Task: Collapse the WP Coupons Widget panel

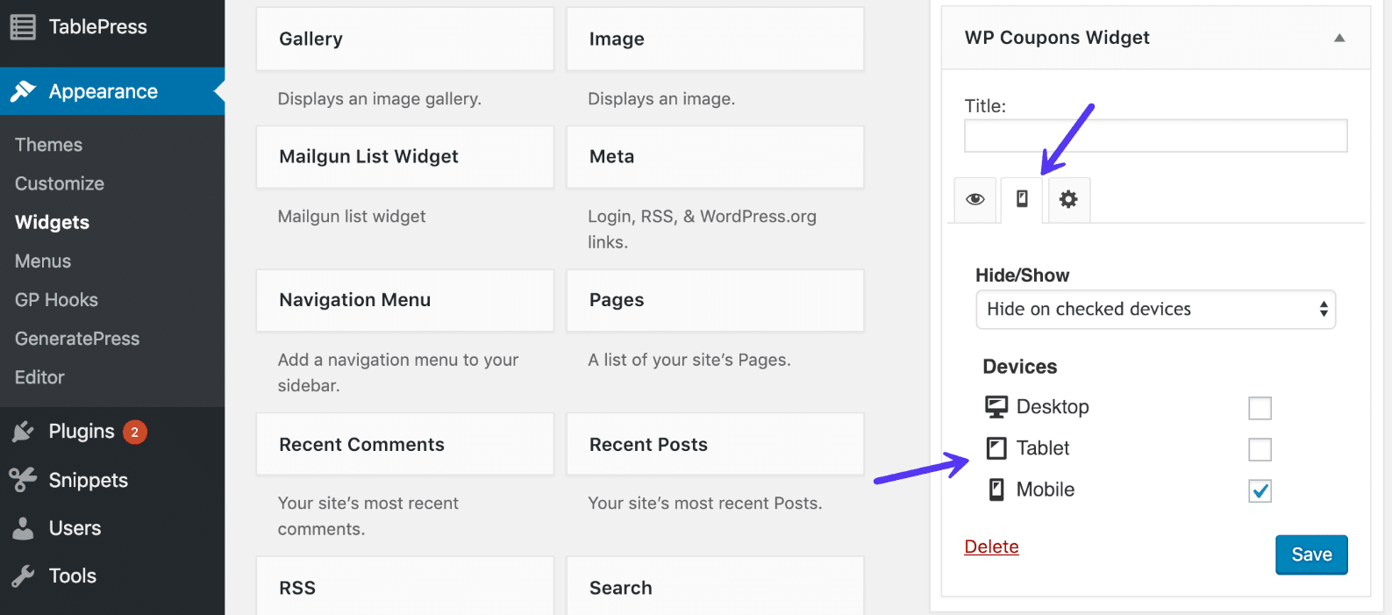Action: click(1338, 38)
